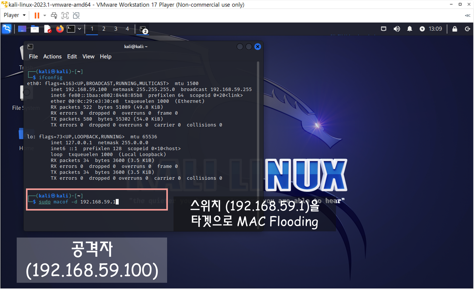Open the text editor panel launcher
The height and width of the screenshot is (291, 474).
tap(48, 29)
